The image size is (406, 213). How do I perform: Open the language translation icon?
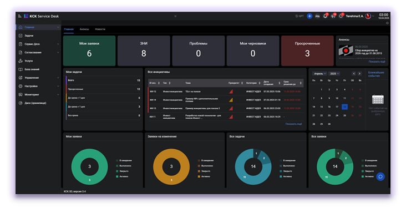pyautogui.click(x=317, y=16)
